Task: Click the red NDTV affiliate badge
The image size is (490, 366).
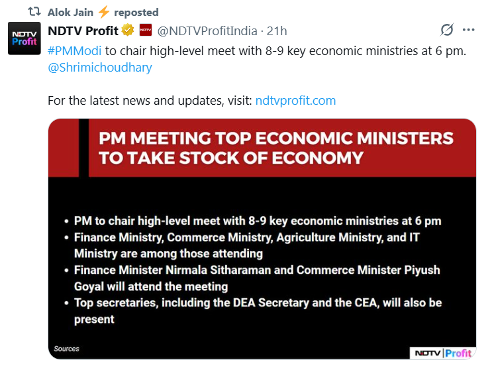Action: 146,30
